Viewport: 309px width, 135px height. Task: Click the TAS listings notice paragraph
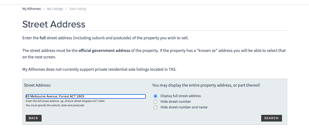point(99,69)
